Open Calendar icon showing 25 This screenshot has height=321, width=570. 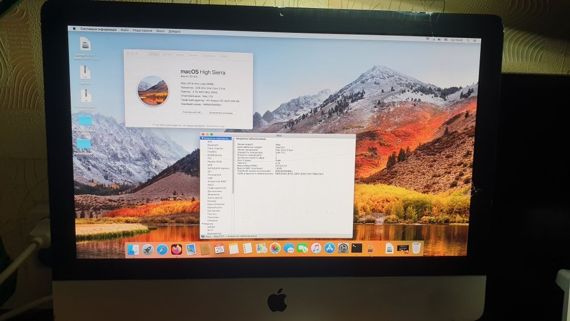click(219, 249)
